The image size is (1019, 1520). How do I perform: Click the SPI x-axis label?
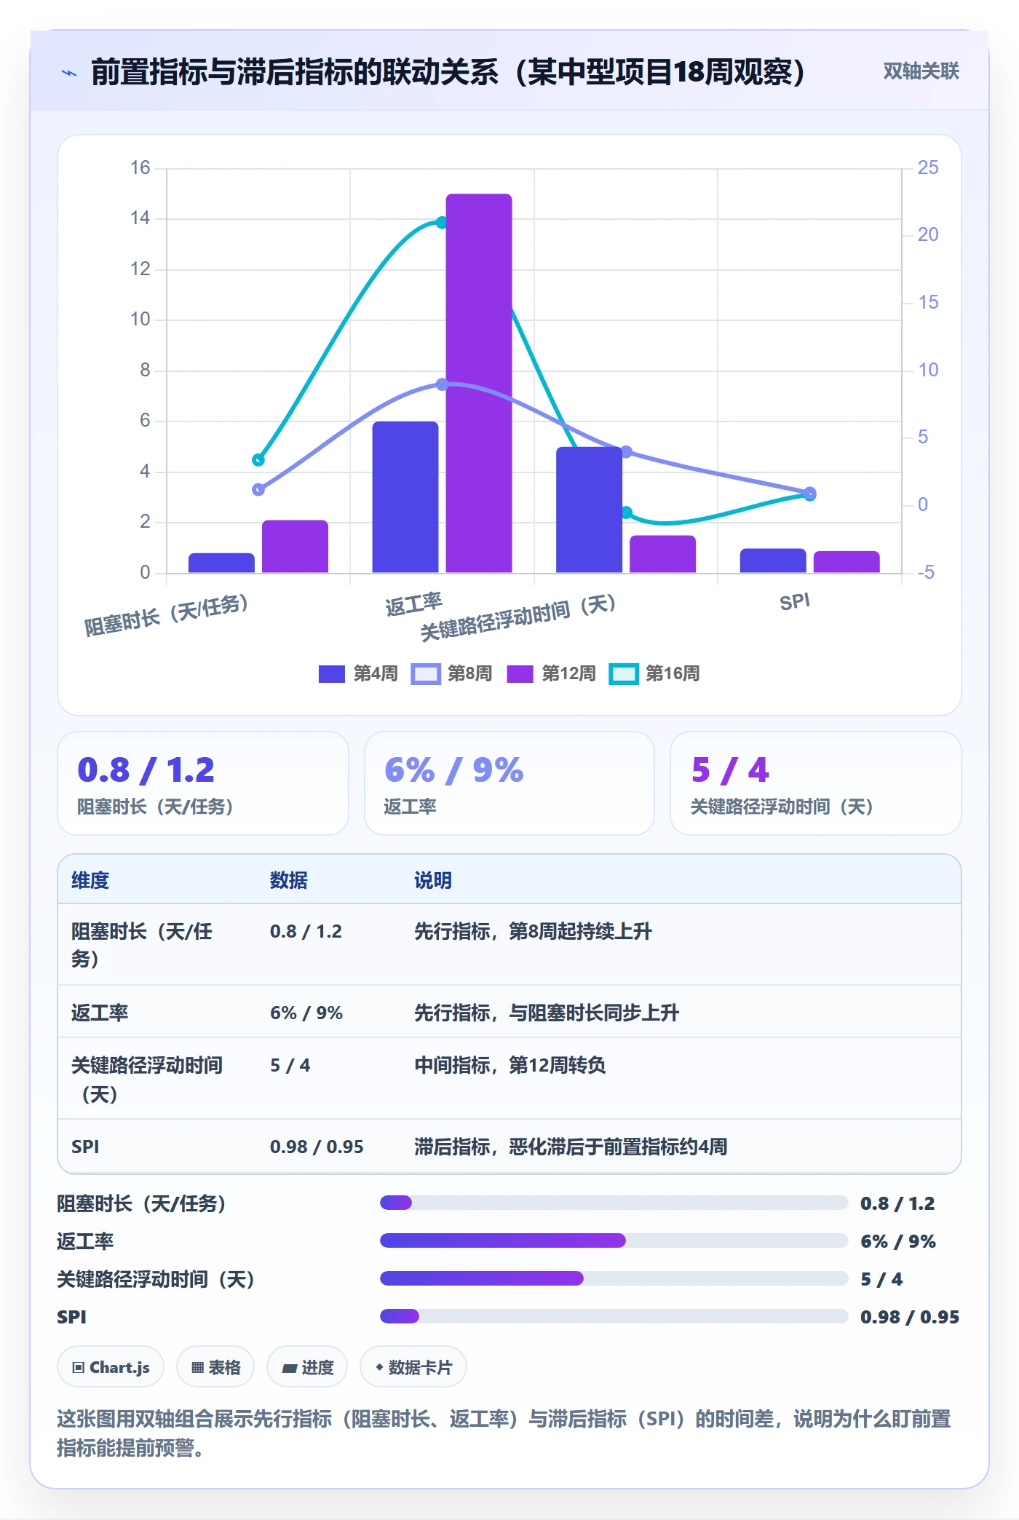click(795, 602)
